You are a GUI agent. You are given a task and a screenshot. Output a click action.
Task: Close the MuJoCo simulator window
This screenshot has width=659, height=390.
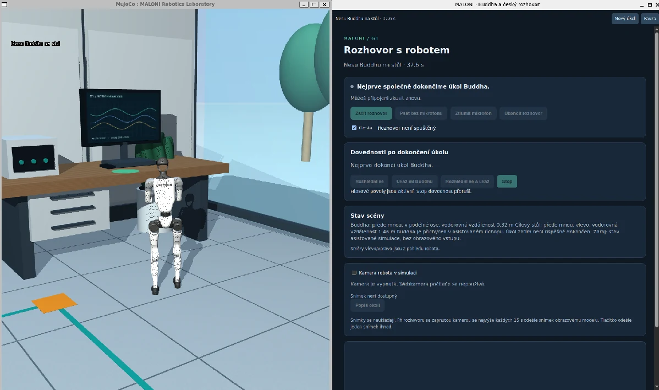coord(325,4)
